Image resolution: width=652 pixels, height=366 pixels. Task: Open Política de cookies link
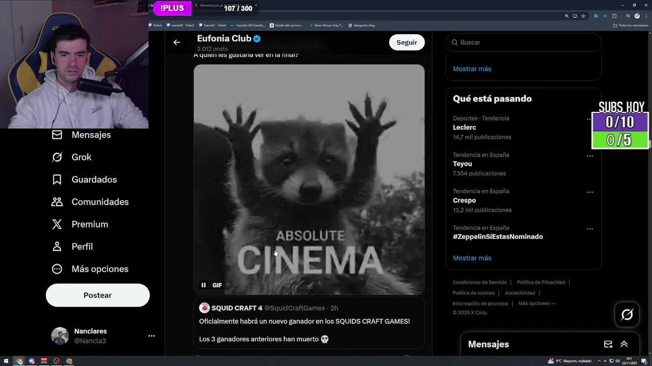pyautogui.click(x=474, y=293)
